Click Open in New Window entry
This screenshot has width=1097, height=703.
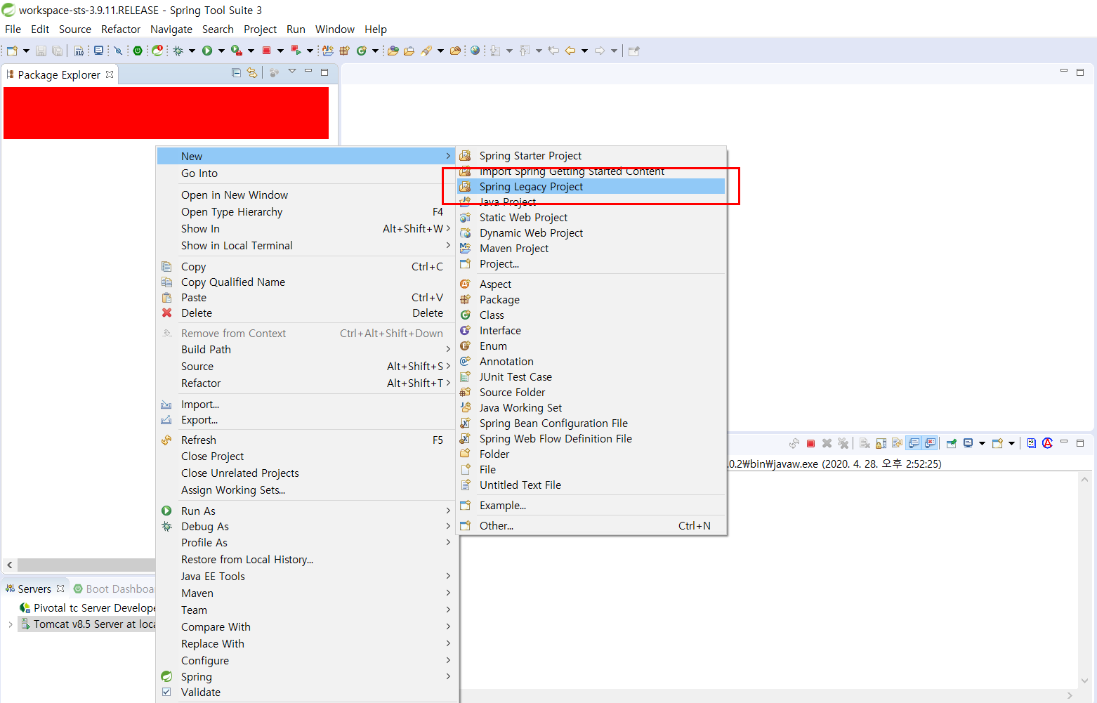pos(307,195)
